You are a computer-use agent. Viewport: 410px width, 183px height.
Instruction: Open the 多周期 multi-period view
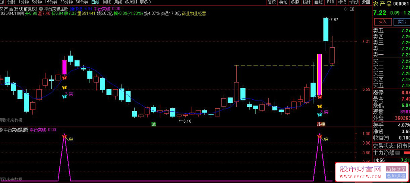pyautogui.click(x=131, y=2)
